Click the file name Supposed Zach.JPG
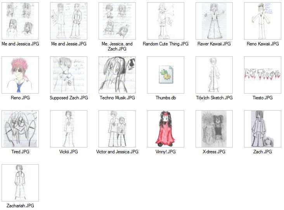Screen dimensions: 284x210 click(69, 98)
